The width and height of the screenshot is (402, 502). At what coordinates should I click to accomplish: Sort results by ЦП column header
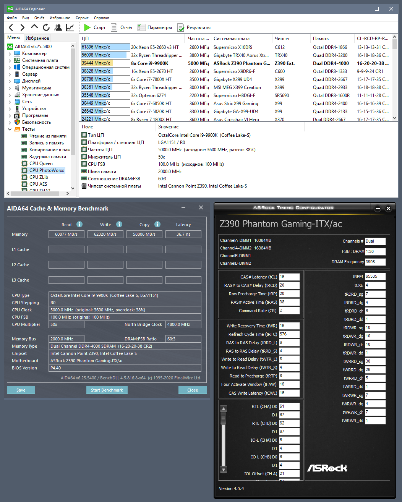pos(133,38)
